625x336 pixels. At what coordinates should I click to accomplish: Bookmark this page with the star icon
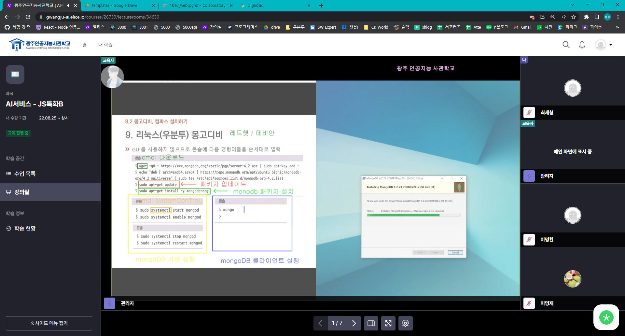[x=574, y=17]
